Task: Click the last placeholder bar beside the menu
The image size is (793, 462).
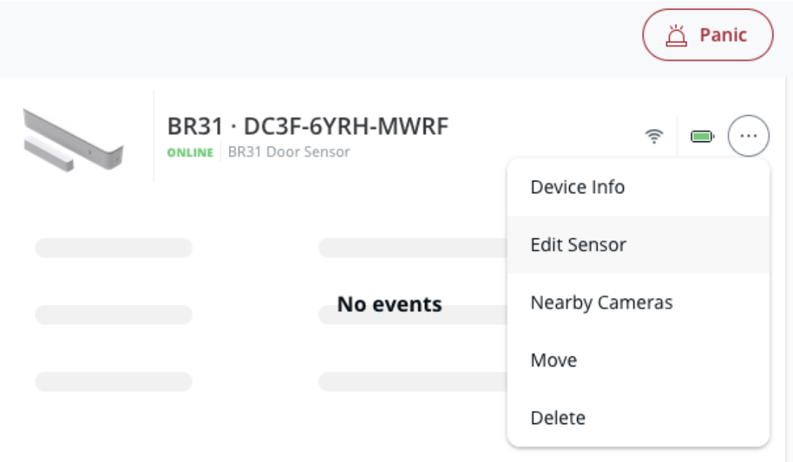Action: click(x=412, y=381)
